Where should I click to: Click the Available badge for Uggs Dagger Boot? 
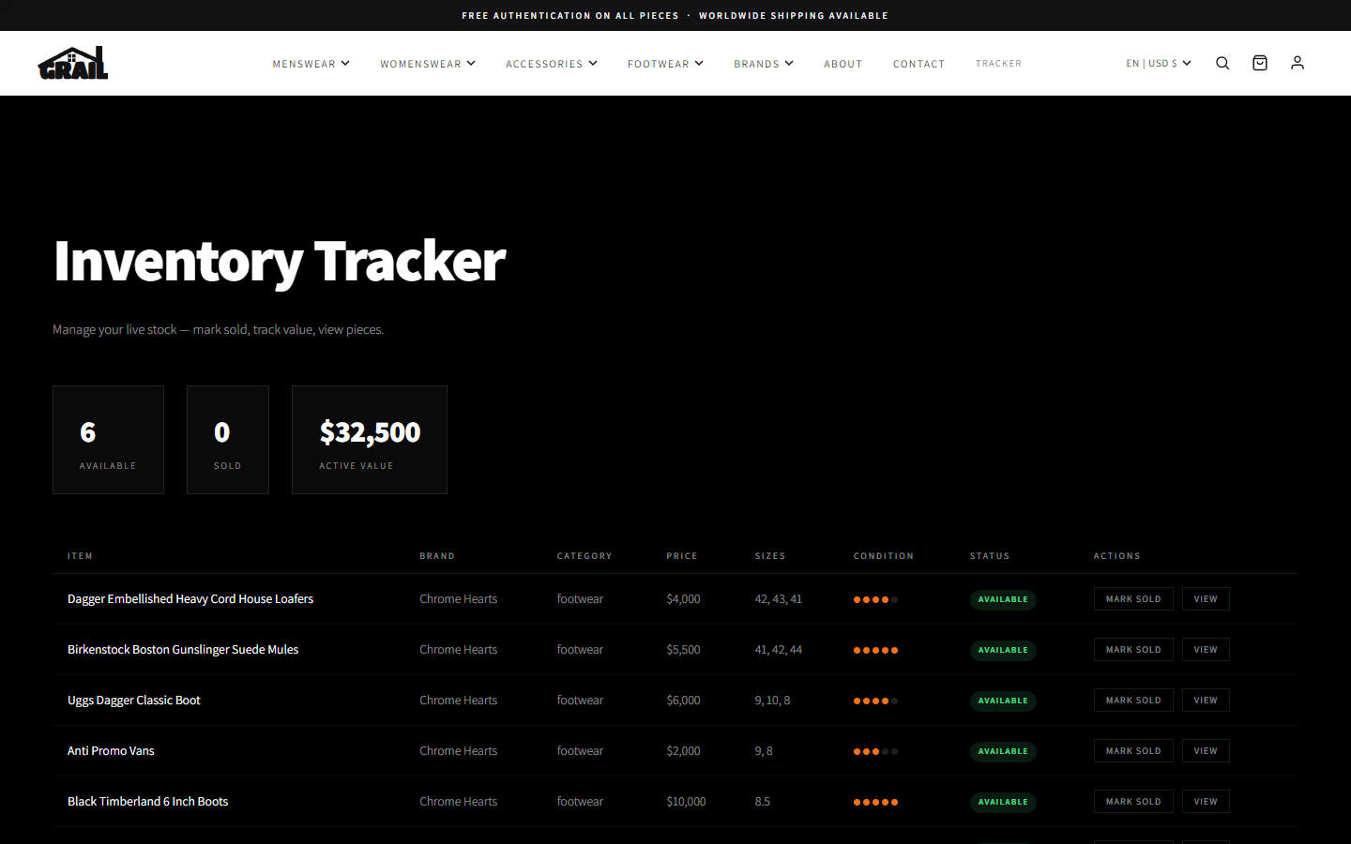tap(1003, 701)
